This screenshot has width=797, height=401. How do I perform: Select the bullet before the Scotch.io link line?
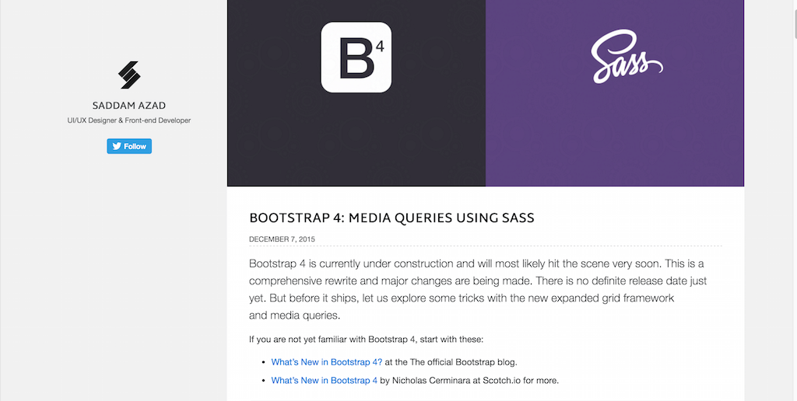click(263, 381)
